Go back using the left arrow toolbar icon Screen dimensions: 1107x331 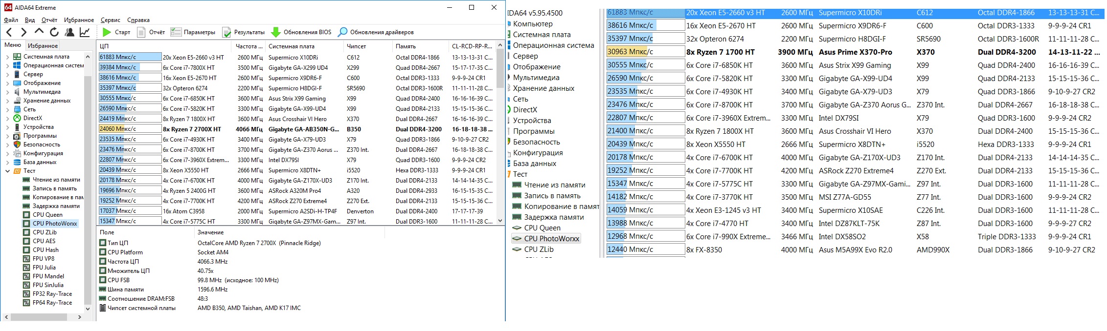9,32
